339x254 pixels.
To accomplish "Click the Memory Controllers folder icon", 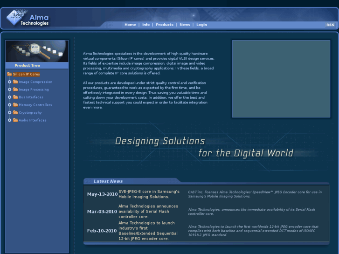I will (x=15, y=105).
